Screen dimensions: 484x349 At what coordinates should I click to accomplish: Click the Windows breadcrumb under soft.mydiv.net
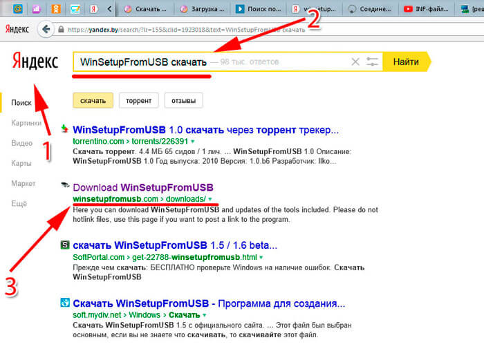145,315
